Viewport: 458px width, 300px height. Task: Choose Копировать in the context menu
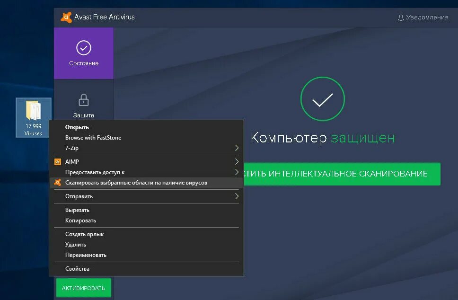click(x=146, y=221)
